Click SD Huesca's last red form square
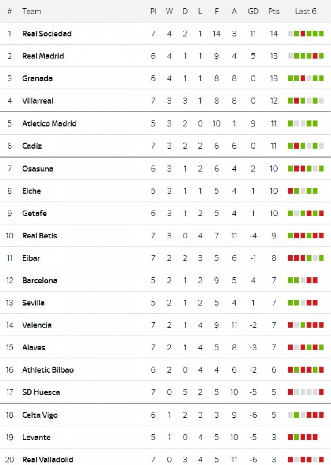 322,392
